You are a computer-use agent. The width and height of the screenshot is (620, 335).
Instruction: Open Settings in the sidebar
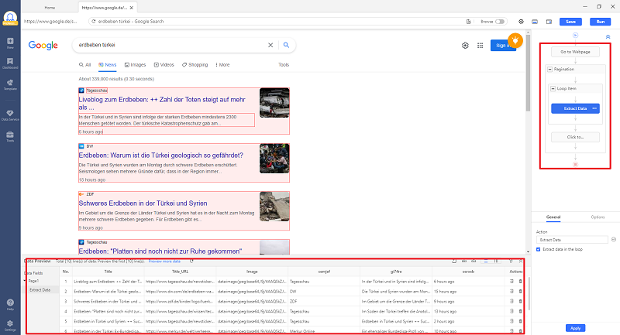pos(10,326)
